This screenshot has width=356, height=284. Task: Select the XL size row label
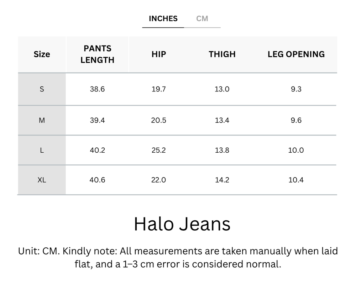pyautogui.click(x=42, y=180)
